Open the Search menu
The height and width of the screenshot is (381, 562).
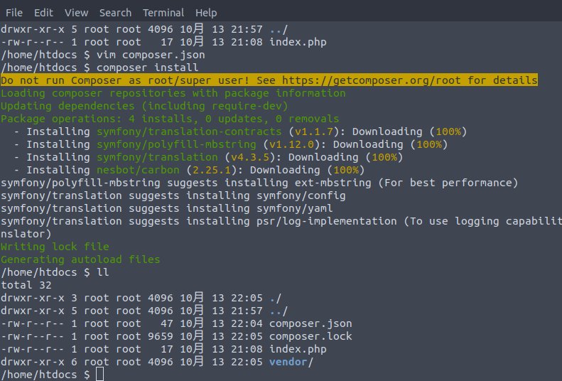pyautogui.click(x=115, y=13)
